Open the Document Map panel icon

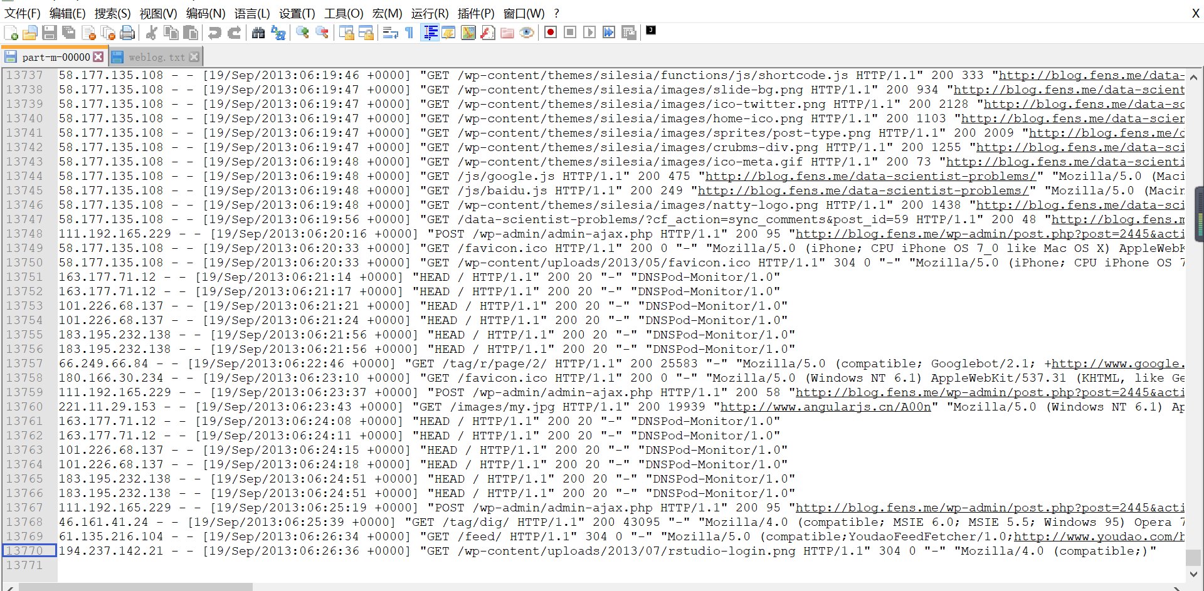point(468,33)
